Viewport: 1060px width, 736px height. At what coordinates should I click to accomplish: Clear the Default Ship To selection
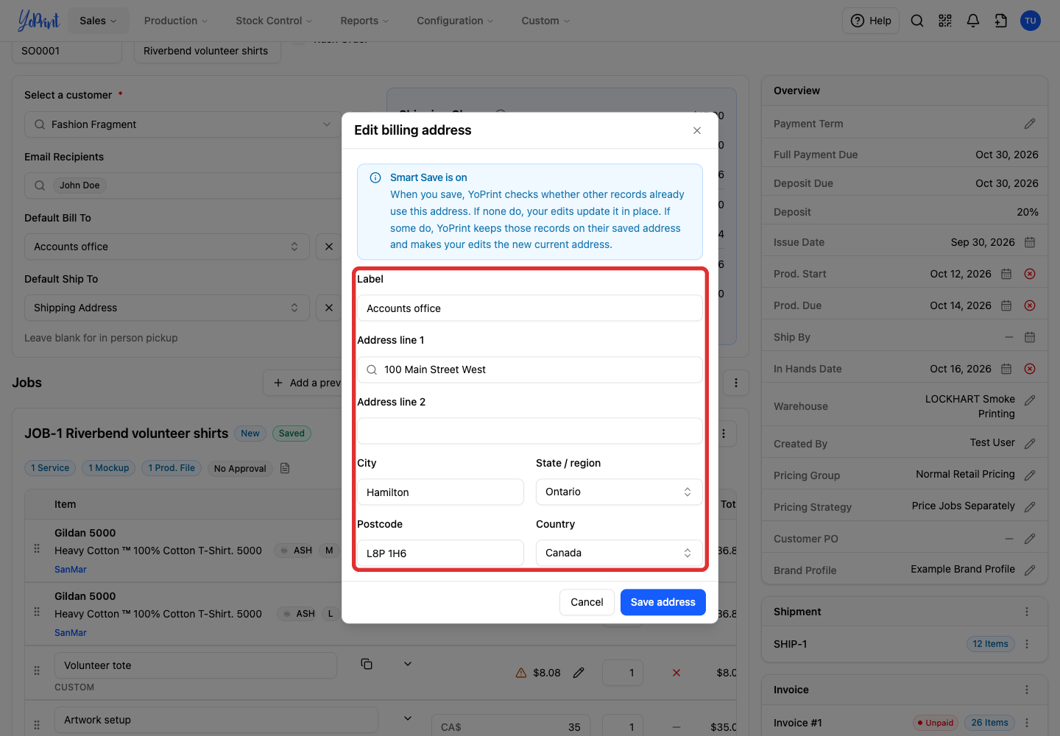329,308
